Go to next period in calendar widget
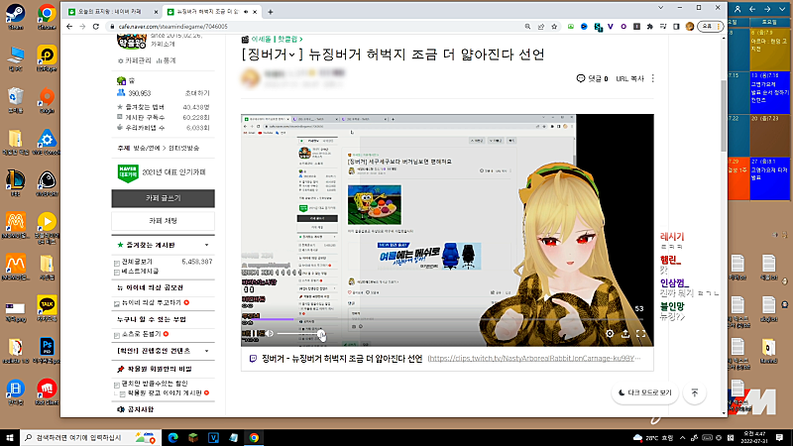 coord(767,9)
